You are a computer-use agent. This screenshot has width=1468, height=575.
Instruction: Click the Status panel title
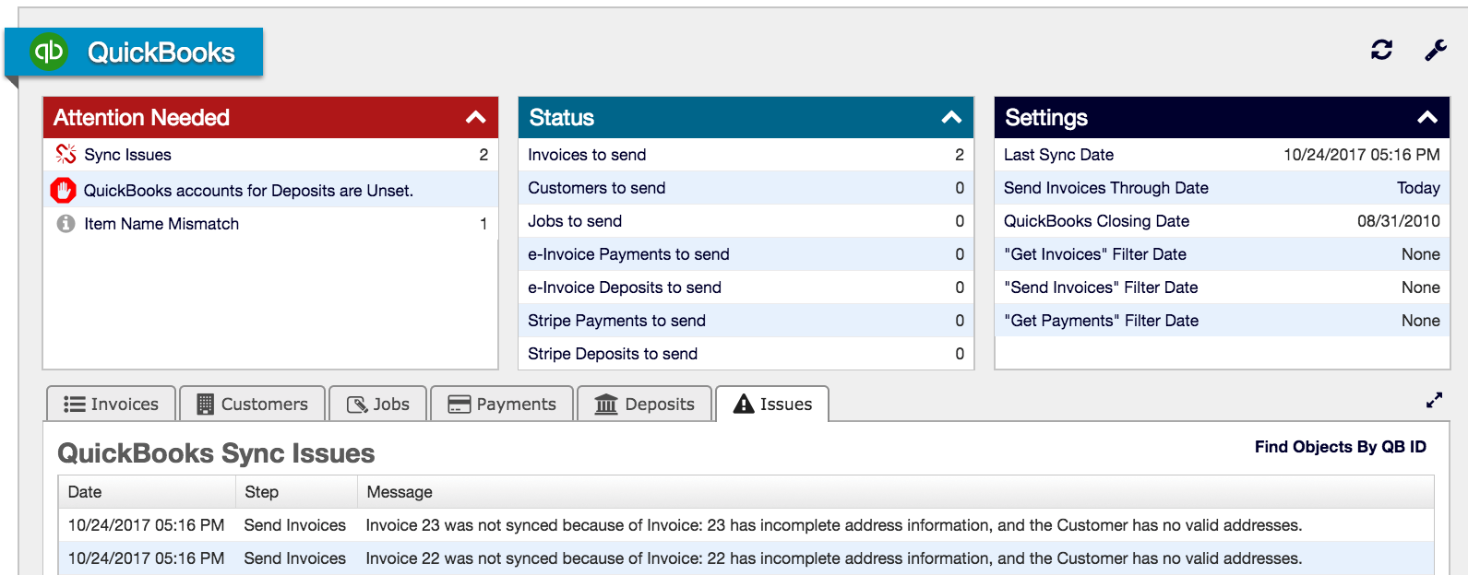562,118
